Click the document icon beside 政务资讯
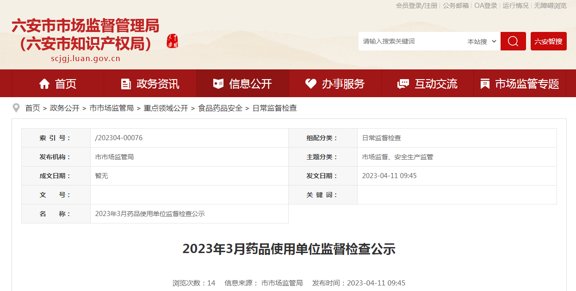 (126, 84)
